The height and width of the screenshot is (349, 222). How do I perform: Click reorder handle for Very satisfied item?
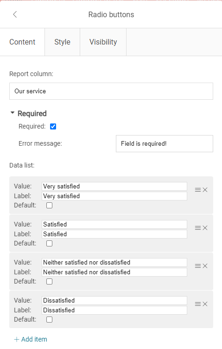coord(198,190)
